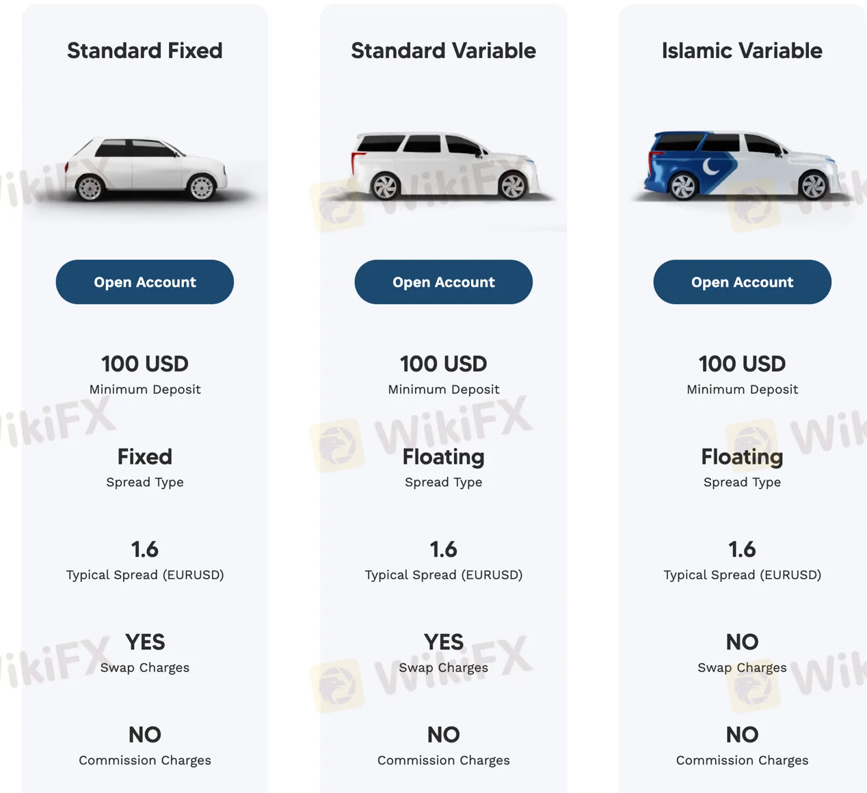The image size is (867, 793).
Task: Select the Islamic Variable heading
Action: point(743,51)
